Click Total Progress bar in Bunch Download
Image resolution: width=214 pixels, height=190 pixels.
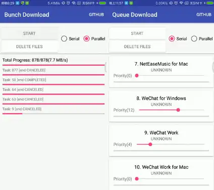click(x=54, y=65)
